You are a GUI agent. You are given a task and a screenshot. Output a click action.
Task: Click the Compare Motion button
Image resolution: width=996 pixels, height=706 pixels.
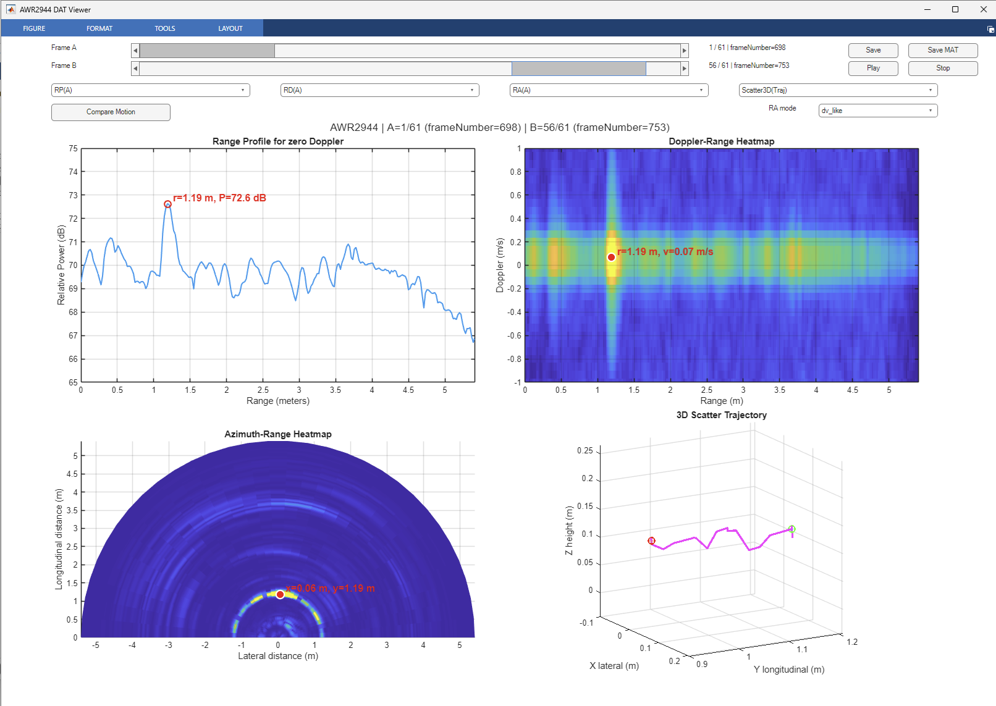pyautogui.click(x=111, y=112)
